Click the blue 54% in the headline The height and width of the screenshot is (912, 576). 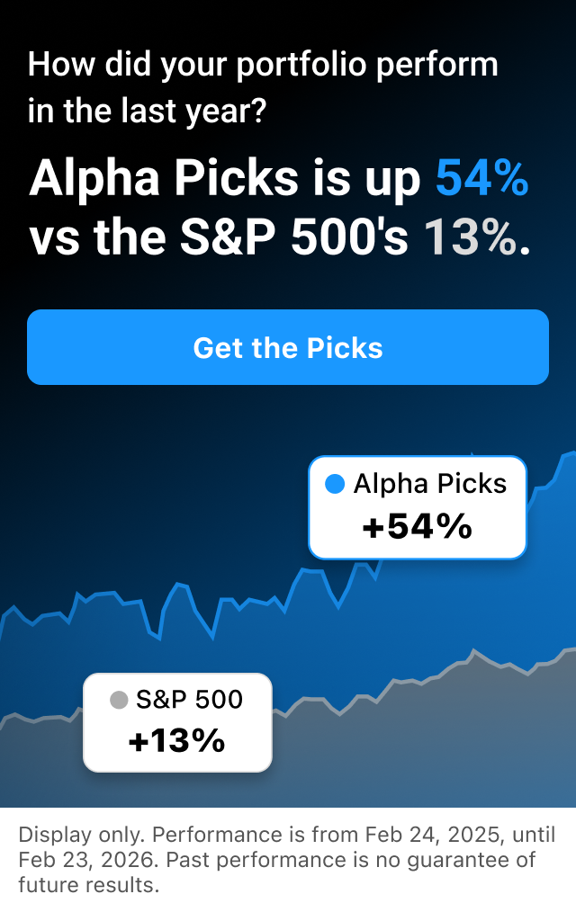click(481, 179)
